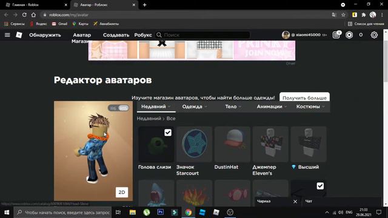Open the Windows Start menu
This screenshot has width=388, height=218.
click(7, 213)
